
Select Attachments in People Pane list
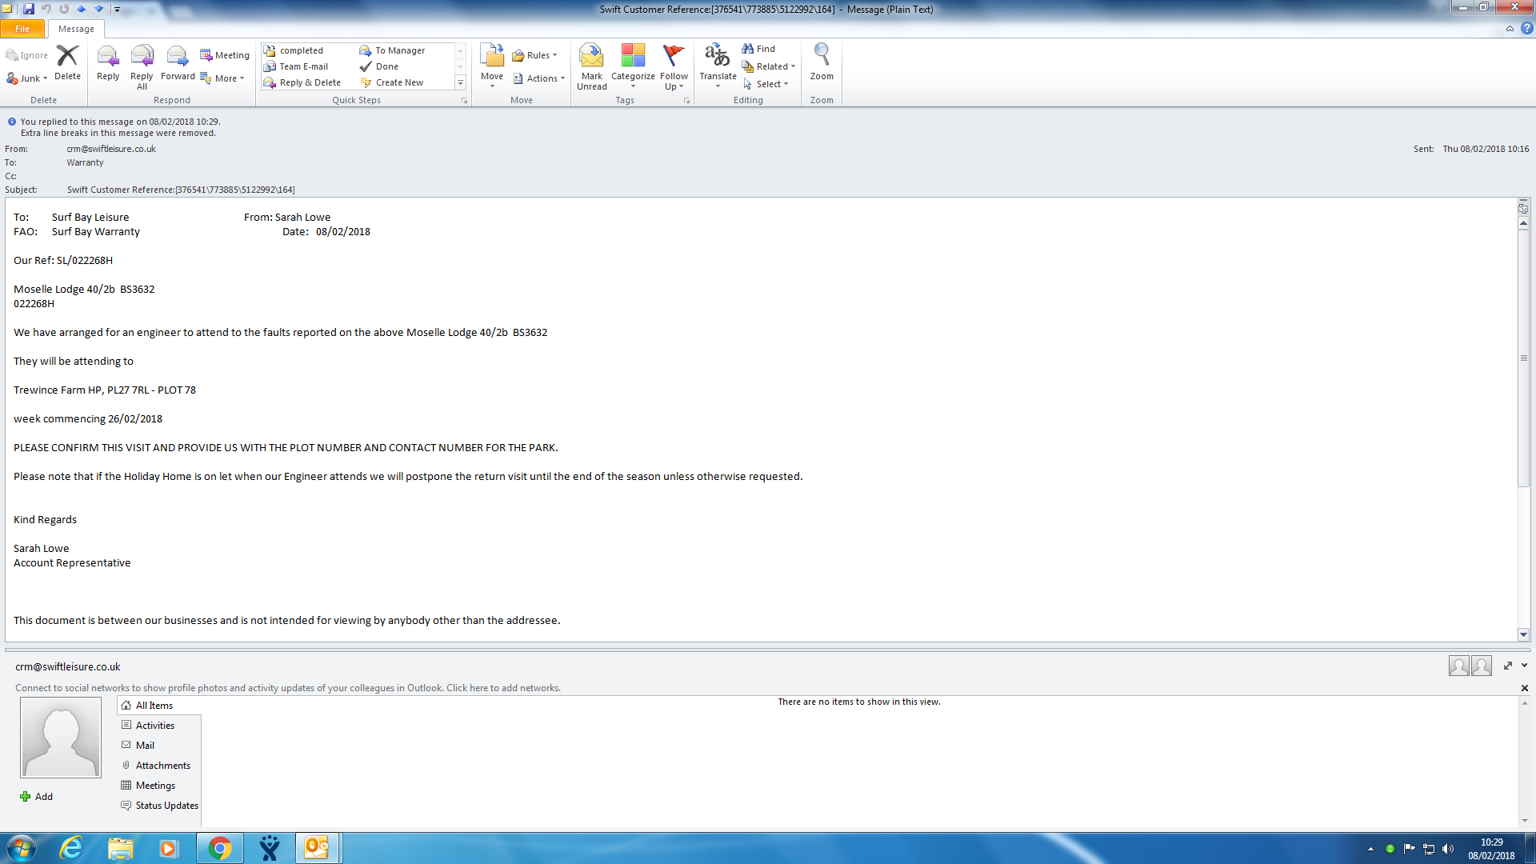pos(162,766)
